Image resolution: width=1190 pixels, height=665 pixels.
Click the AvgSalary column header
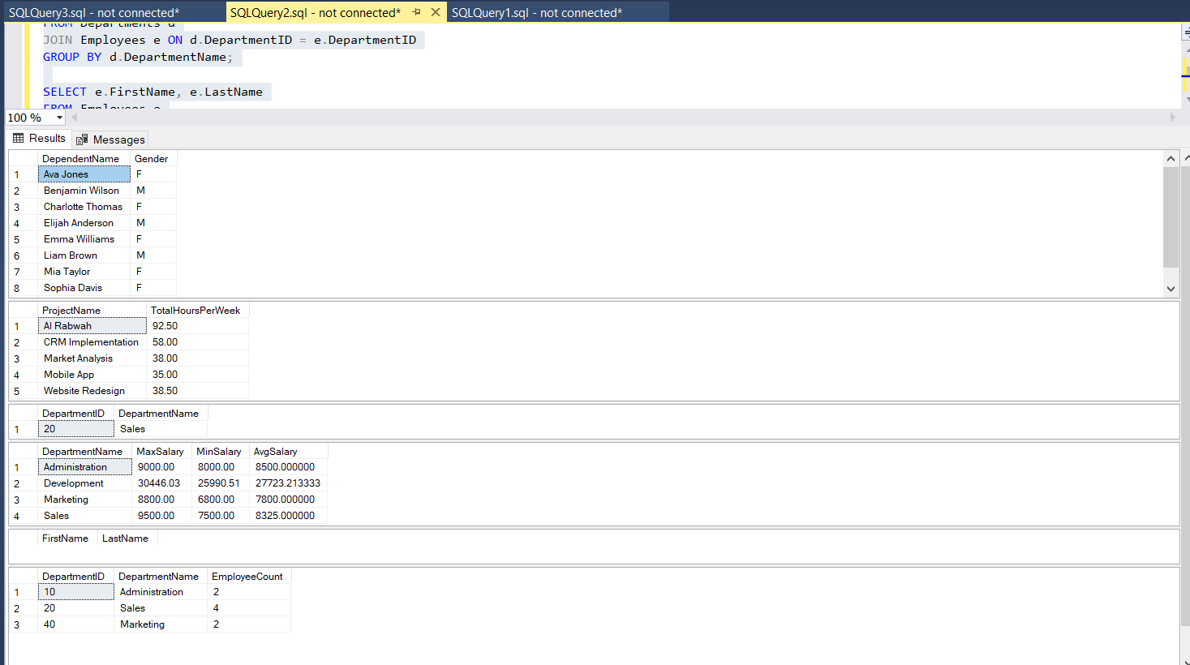click(276, 452)
